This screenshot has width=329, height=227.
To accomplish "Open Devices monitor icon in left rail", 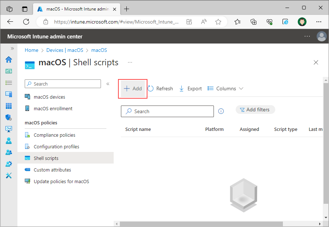I will 9,94.
